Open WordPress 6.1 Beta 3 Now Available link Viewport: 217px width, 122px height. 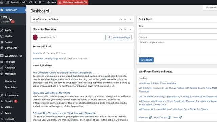click(157, 83)
